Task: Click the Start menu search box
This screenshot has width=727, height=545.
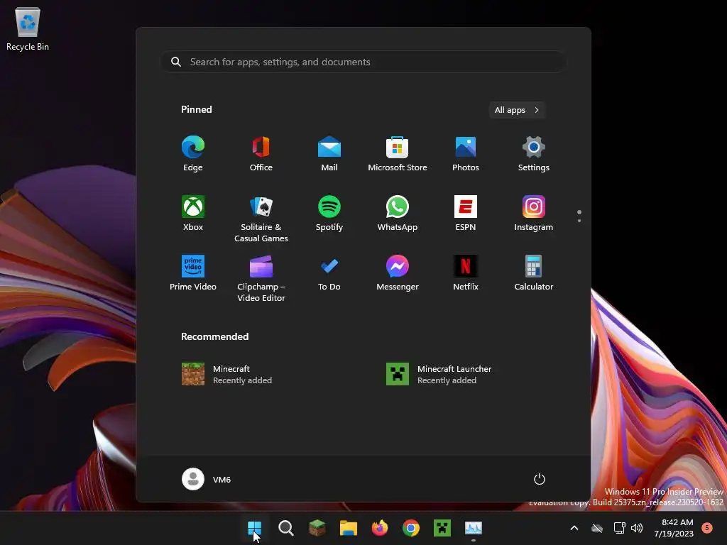Action: 363,62
